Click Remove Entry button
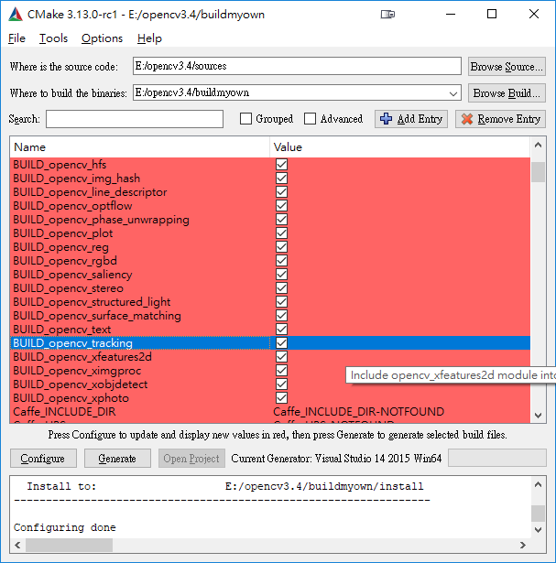 pyautogui.click(x=501, y=119)
